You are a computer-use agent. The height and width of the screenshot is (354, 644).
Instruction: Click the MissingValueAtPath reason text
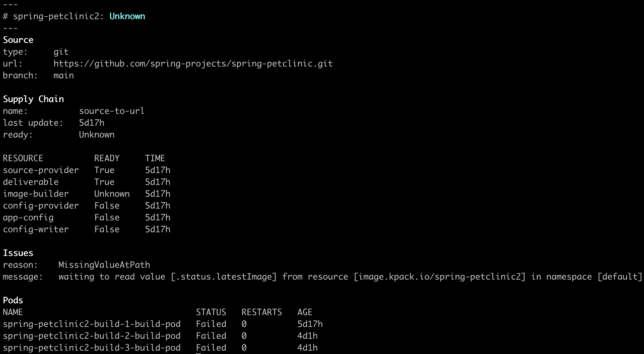[104, 265]
